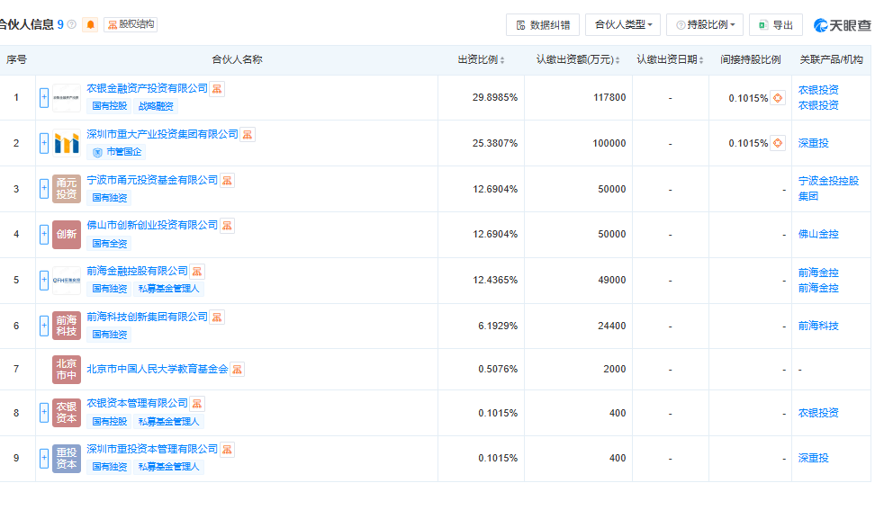The height and width of the screenshot is (510, 875).
Task: Click the 前海科技 logo tile
Action: pyautogui.click(x=67, y=326)
